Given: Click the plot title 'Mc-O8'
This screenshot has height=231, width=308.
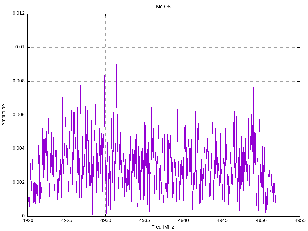Looking at the screenshot, I should pos(163,7).
